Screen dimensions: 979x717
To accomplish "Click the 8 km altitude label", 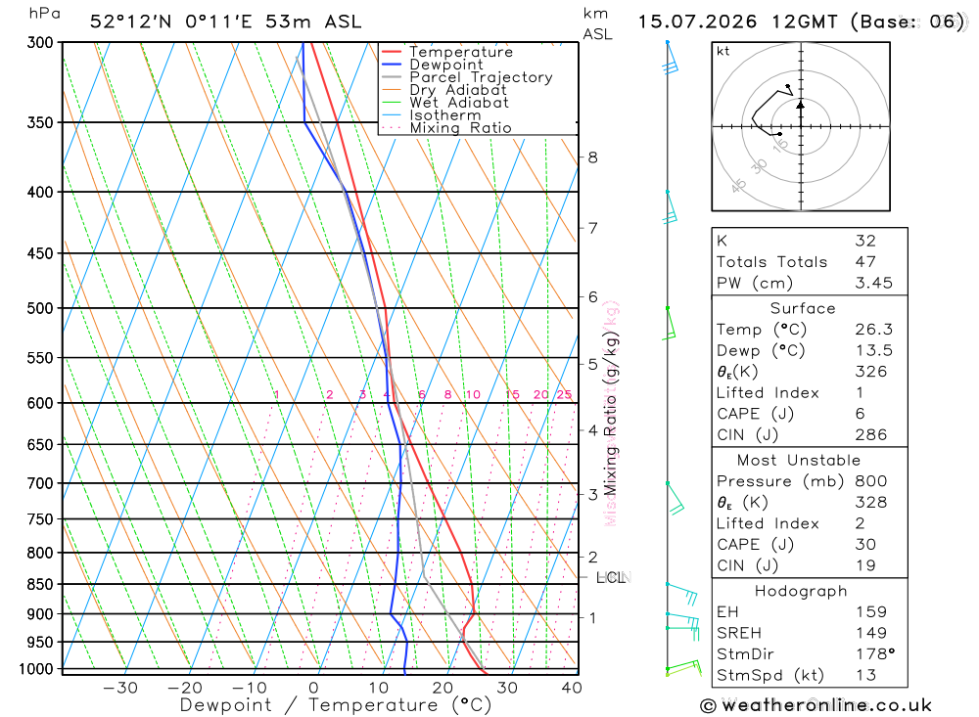I will [592, 157].
